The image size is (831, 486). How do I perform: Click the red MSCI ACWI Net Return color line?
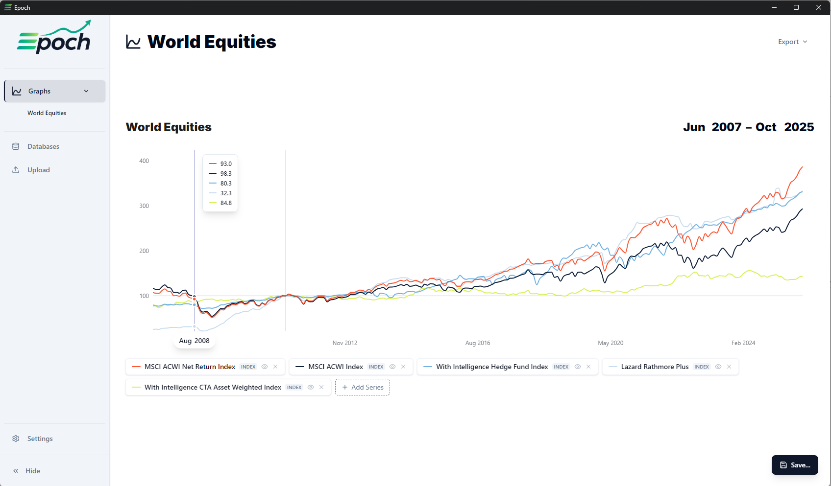click(136, 367)
